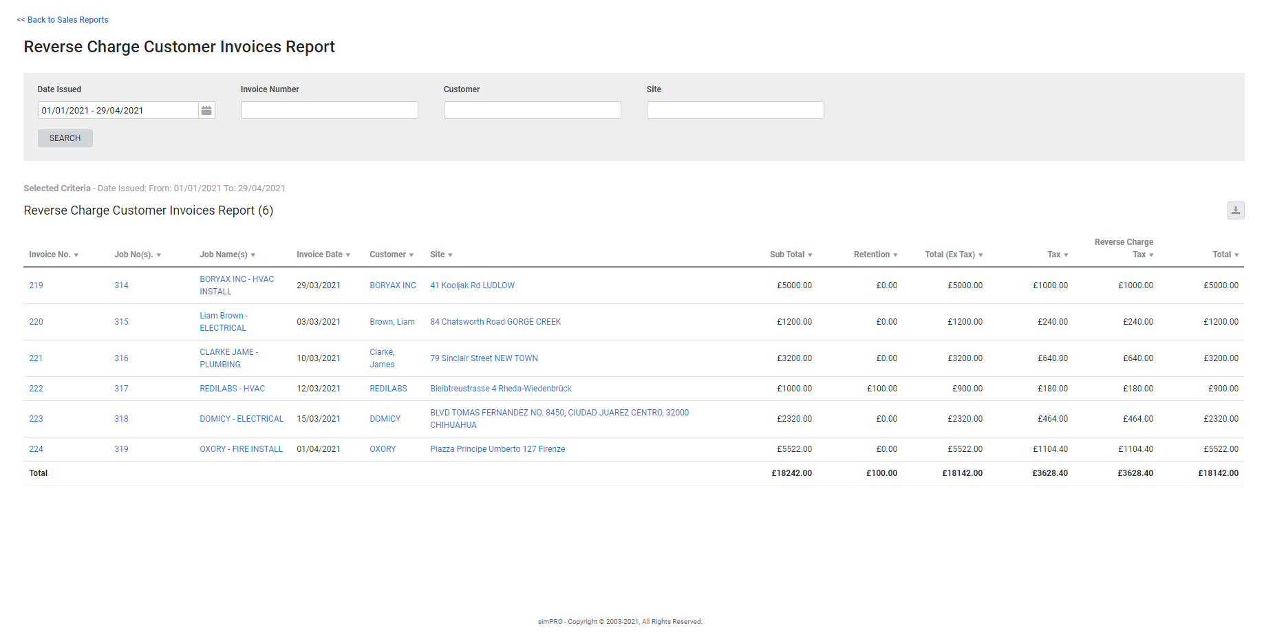Open REDILABS - HVAC job
The width and height of the screenshot is (1275, 639).
(x=233, y=389)
